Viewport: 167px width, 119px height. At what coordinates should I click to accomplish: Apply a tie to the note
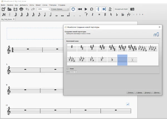(86, 14)
